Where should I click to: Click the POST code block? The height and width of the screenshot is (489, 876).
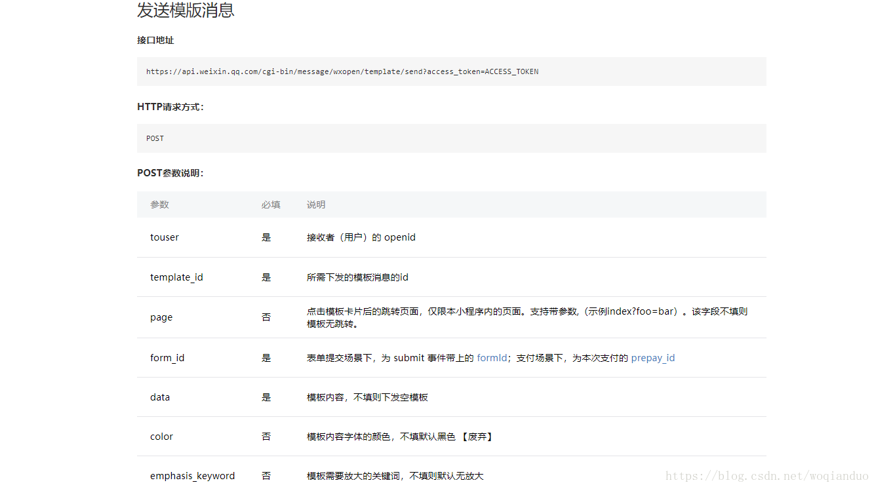[x=451, y=138]
